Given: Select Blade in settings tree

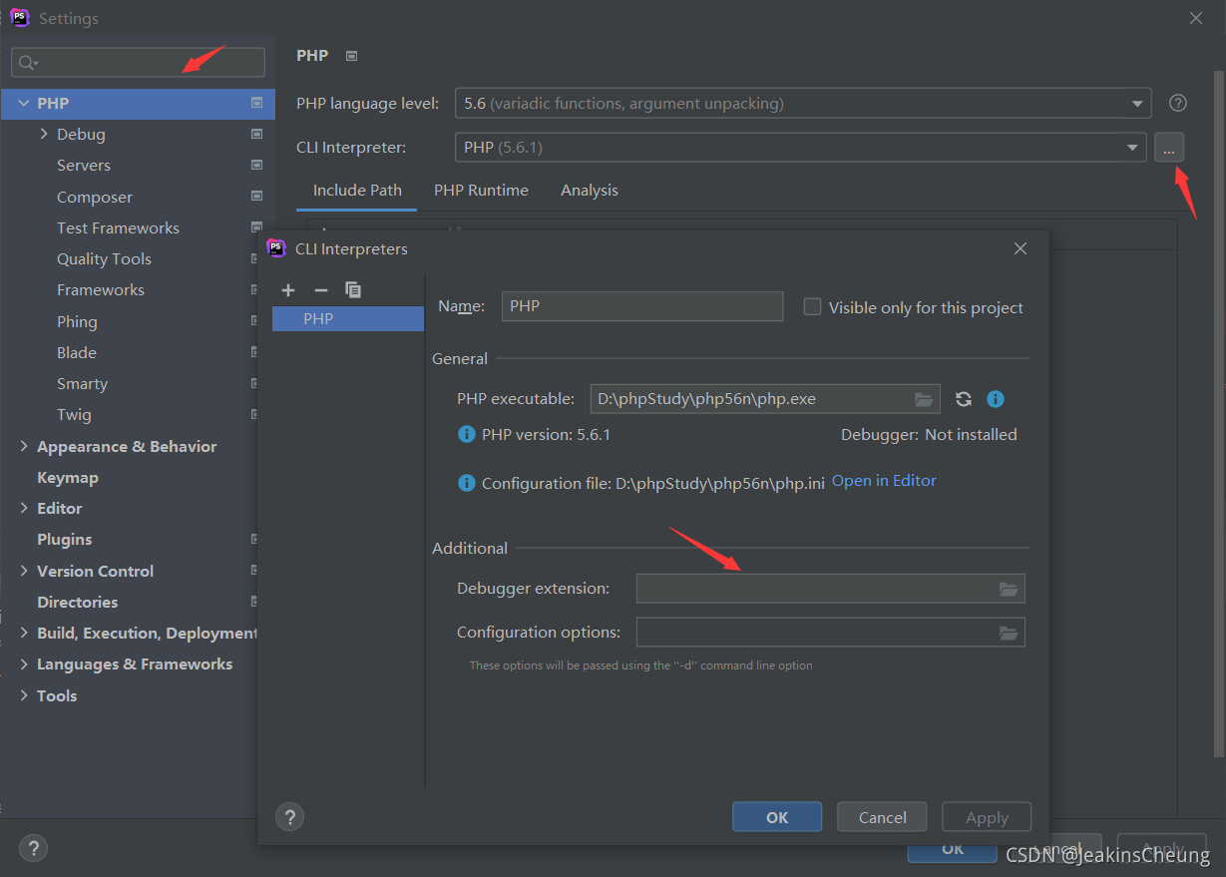Looking at the screenshot, I should tap(77, 352).
